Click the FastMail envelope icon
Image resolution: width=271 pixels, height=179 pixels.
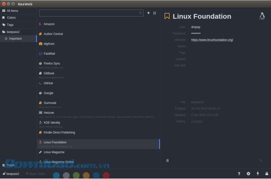pos(40,53)
